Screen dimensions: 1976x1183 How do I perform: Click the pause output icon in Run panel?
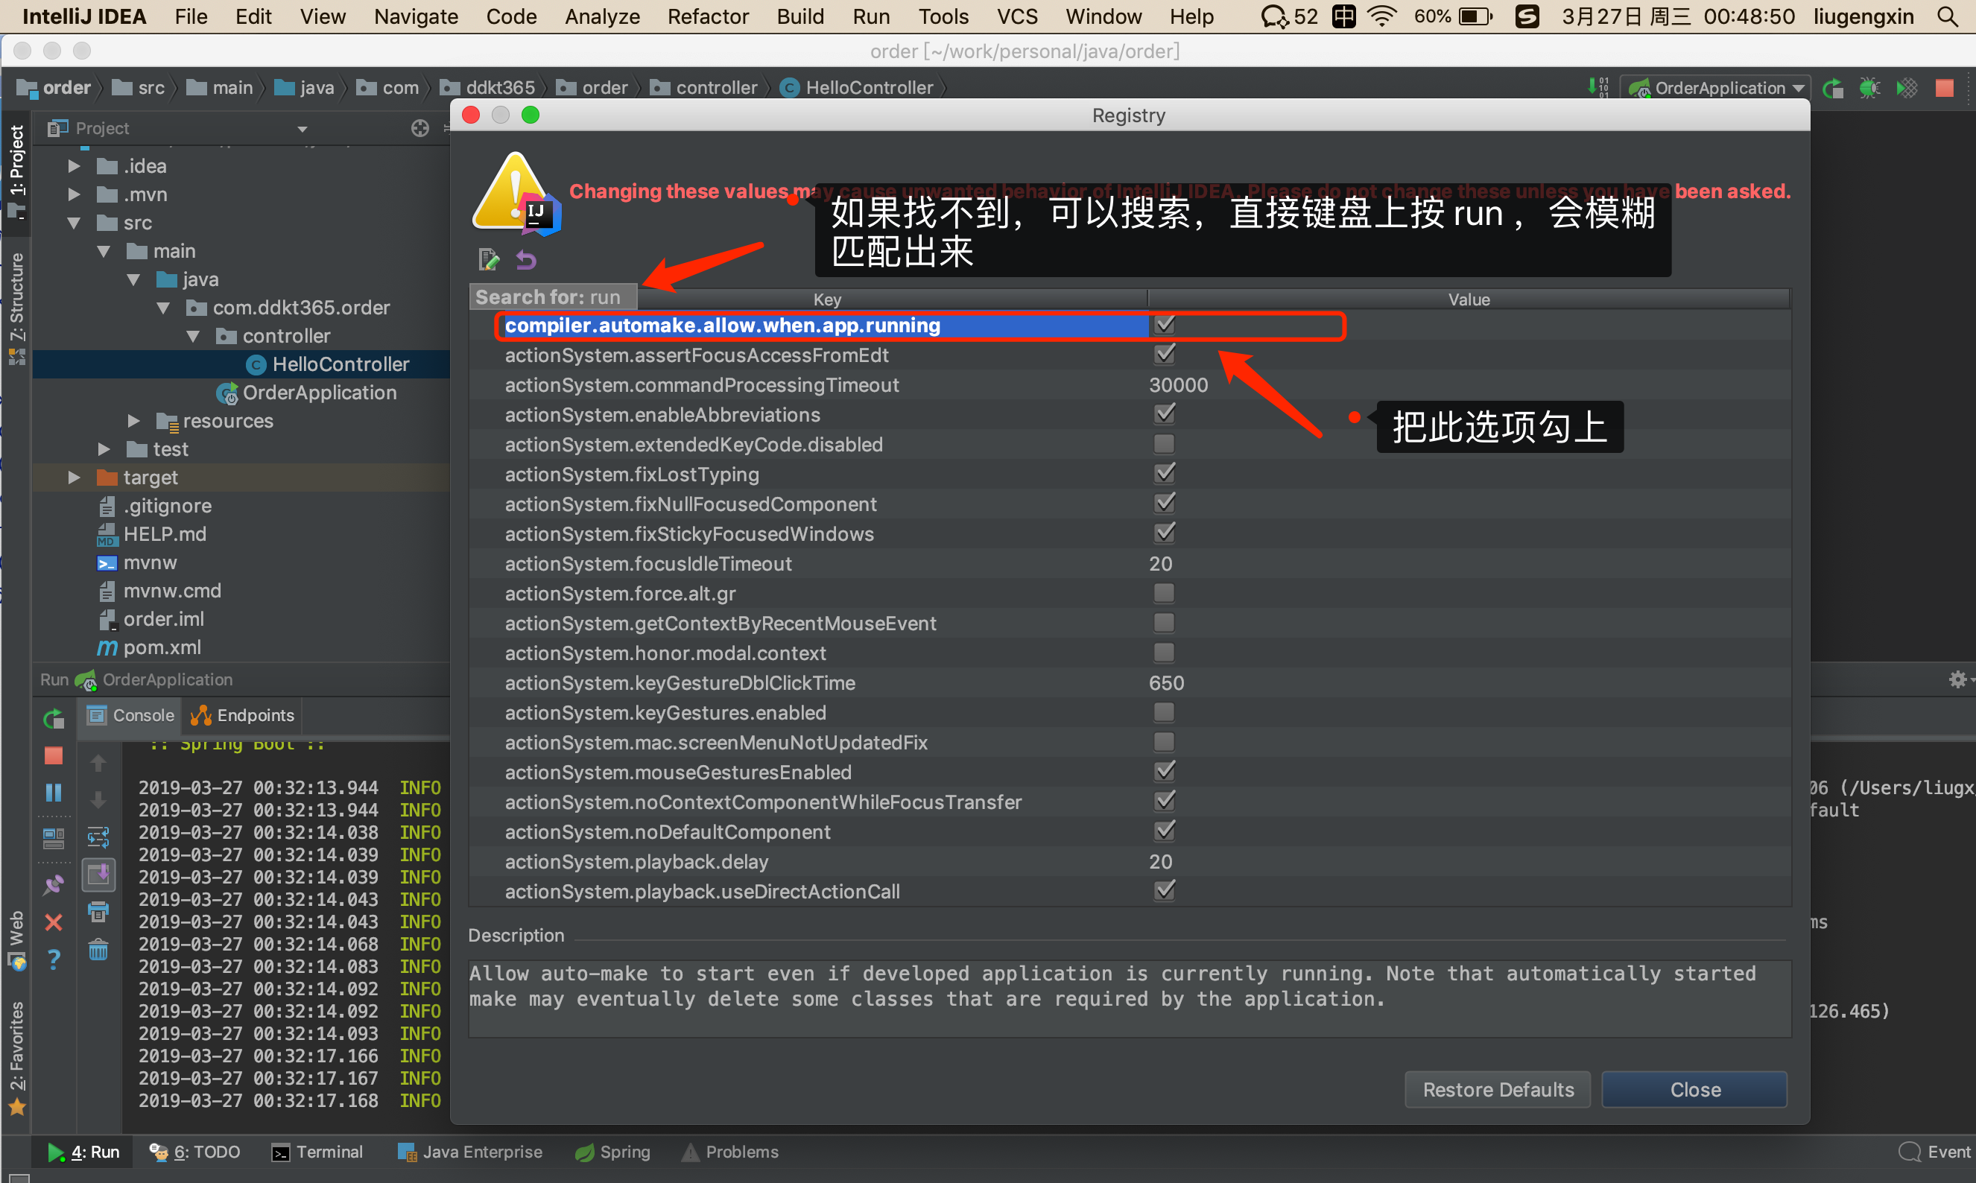[54, 792]
